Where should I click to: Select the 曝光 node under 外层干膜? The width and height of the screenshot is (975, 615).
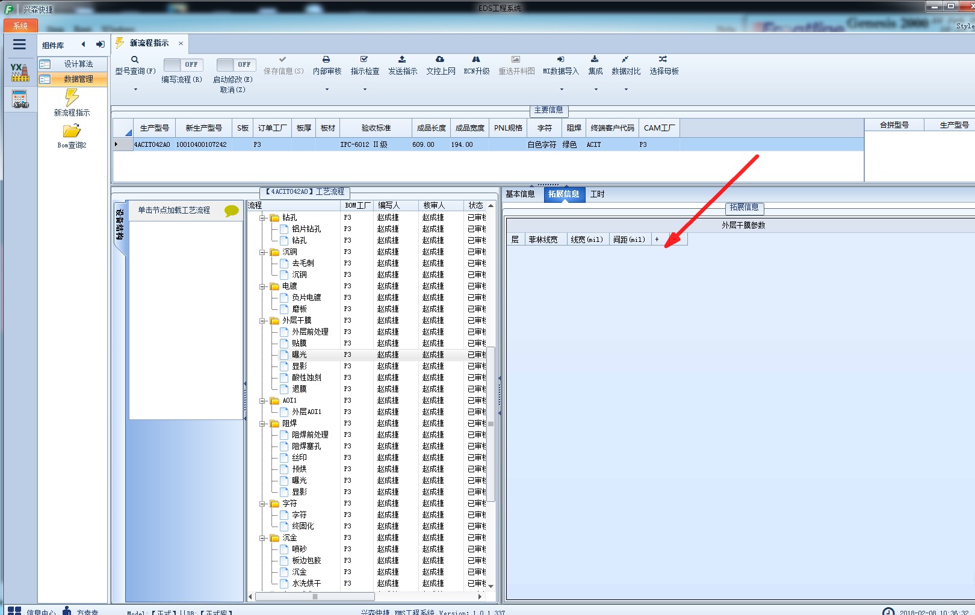click(x=299, y=355)
